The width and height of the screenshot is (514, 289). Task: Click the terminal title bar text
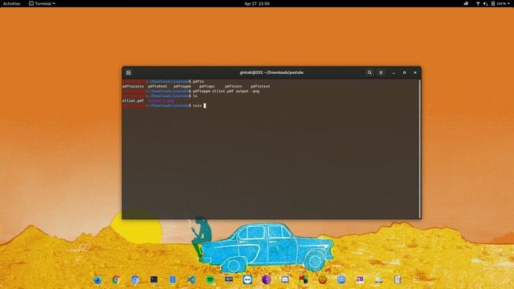coord(271,72)
